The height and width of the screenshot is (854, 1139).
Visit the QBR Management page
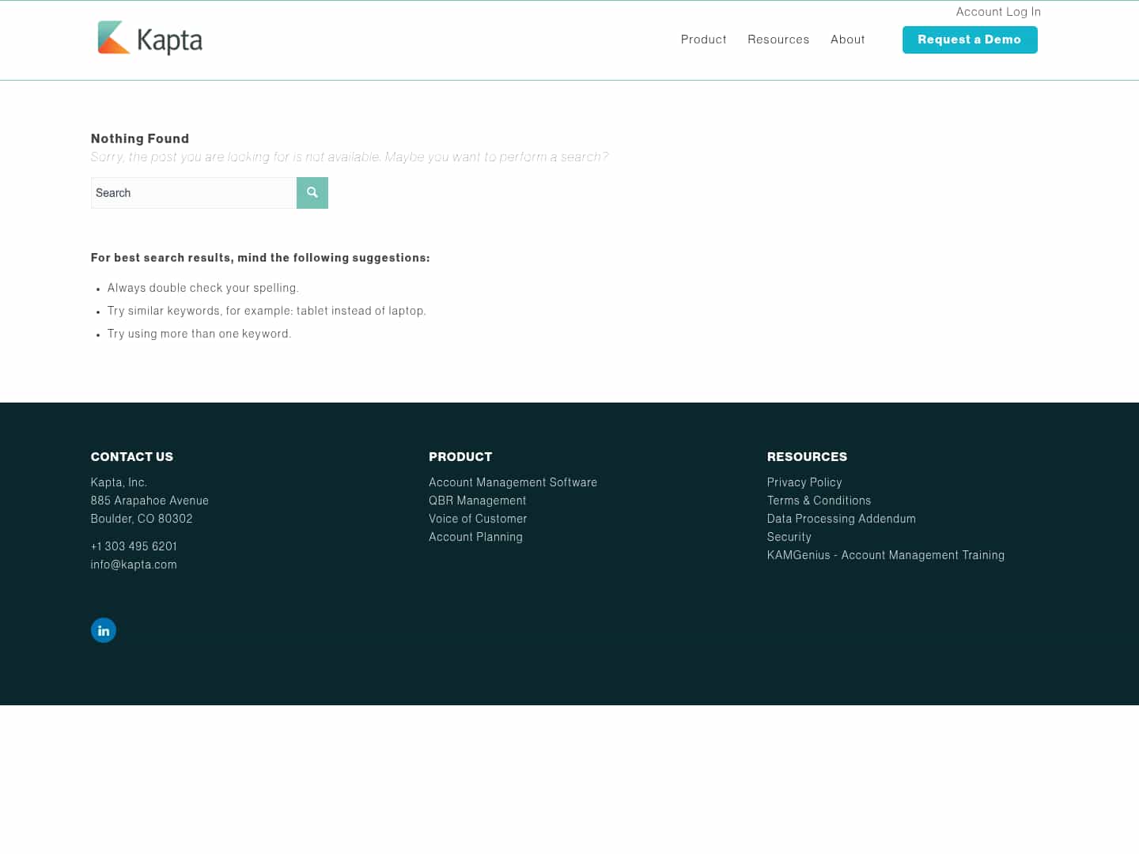[x=477, y=501]
